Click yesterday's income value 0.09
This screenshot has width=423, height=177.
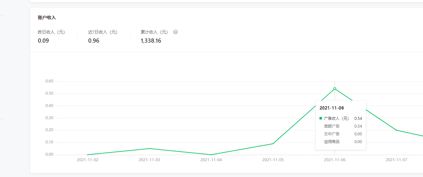[x=43, y=41]
